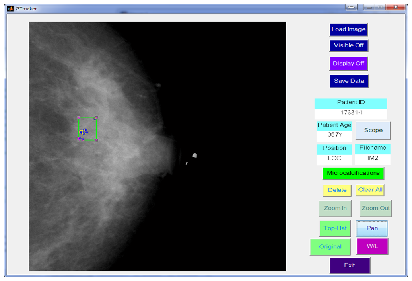Restore the Original image view

coord(330,247)
